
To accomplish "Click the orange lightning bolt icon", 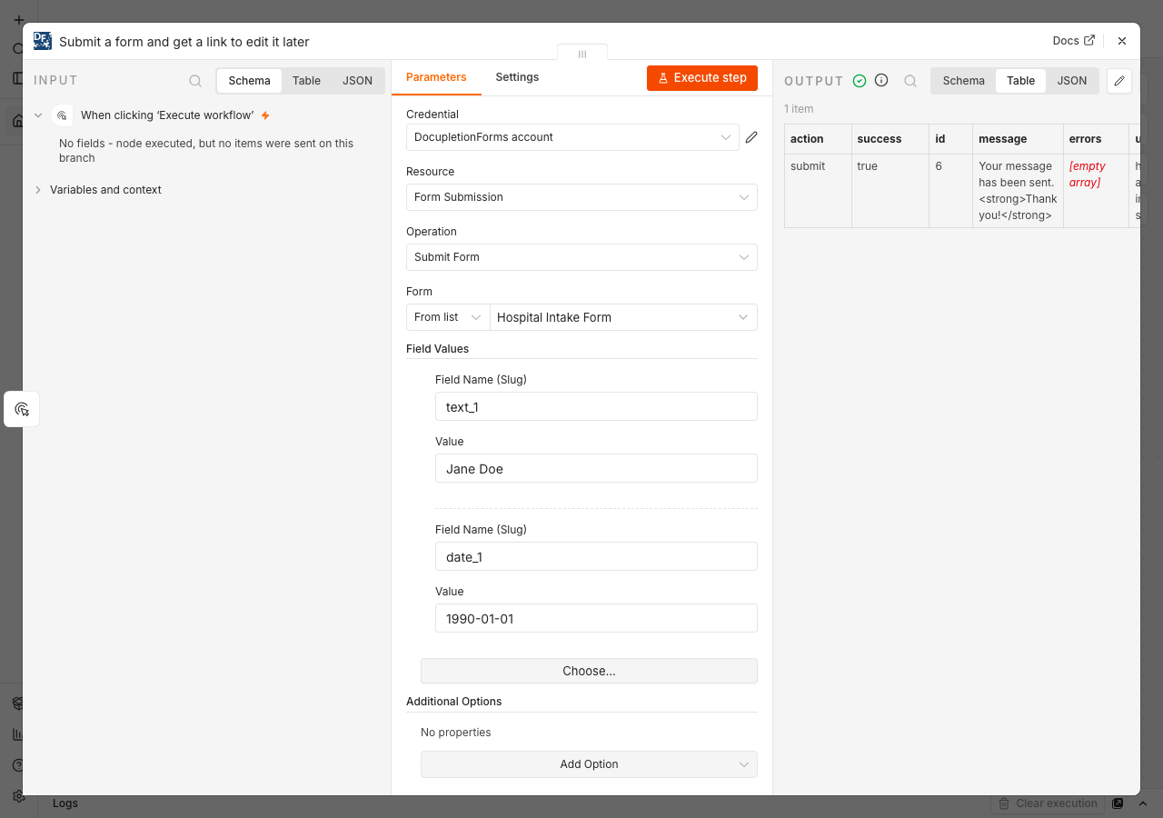I will click(x=265, y=115).
